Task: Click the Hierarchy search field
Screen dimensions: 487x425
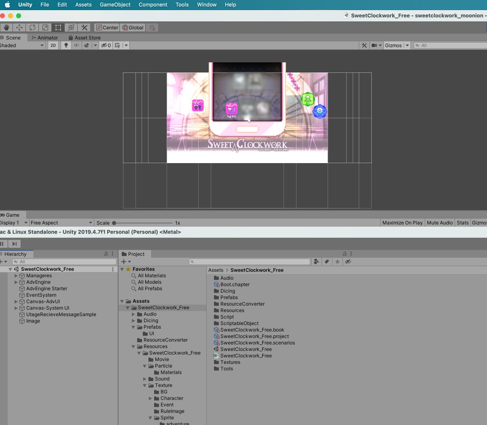Action: 64,262
